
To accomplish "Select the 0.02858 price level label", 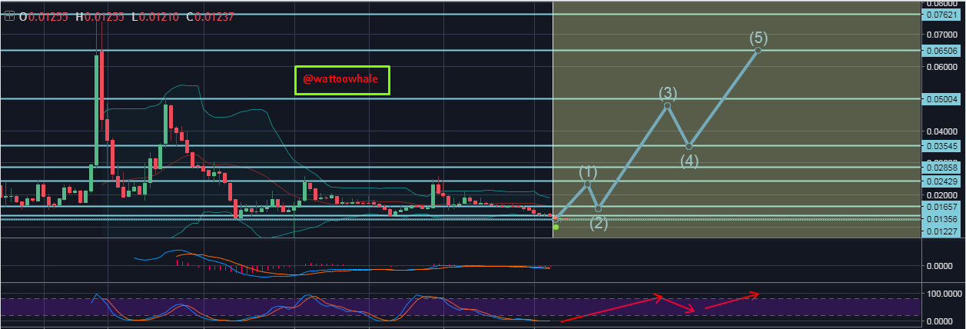I will (942, 167).
